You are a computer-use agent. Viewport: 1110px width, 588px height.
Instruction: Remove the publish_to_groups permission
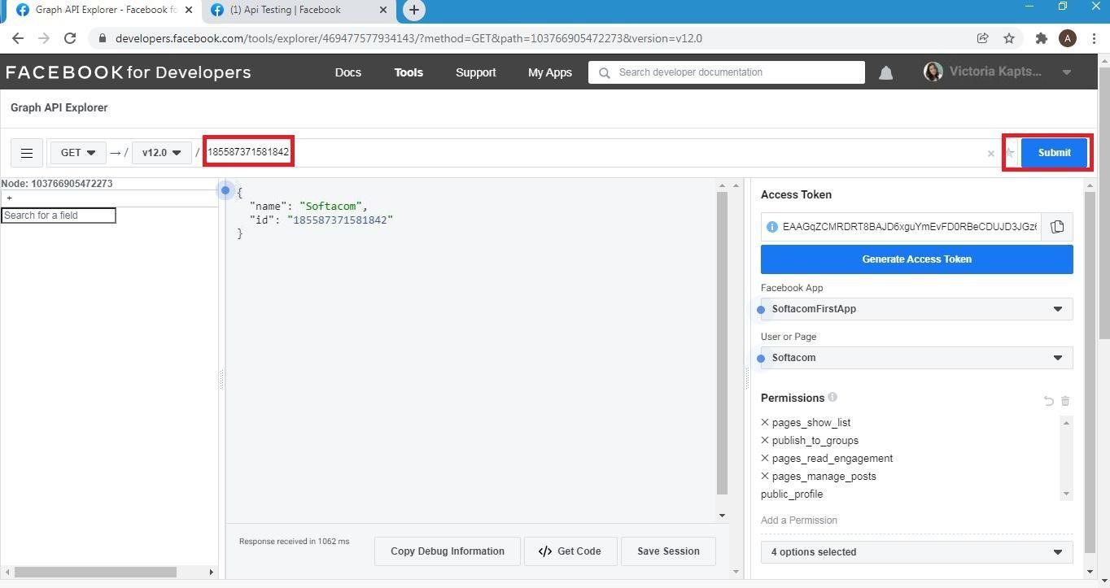(x=765, y=440)
